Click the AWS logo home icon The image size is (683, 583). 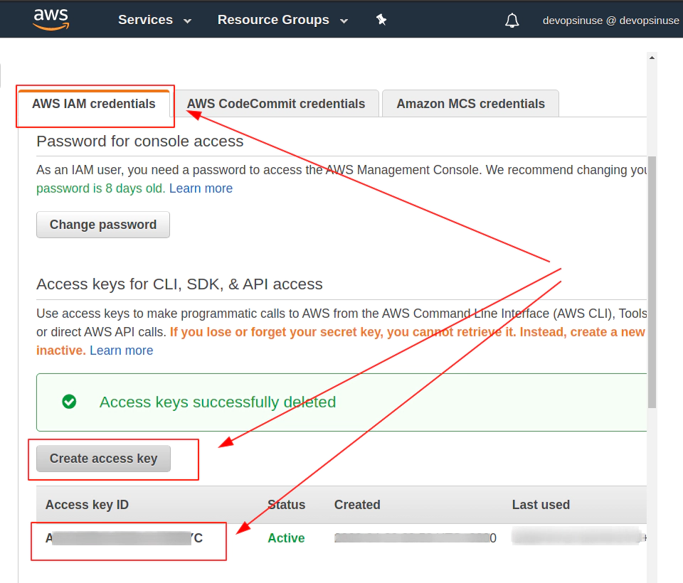(51, 20)
